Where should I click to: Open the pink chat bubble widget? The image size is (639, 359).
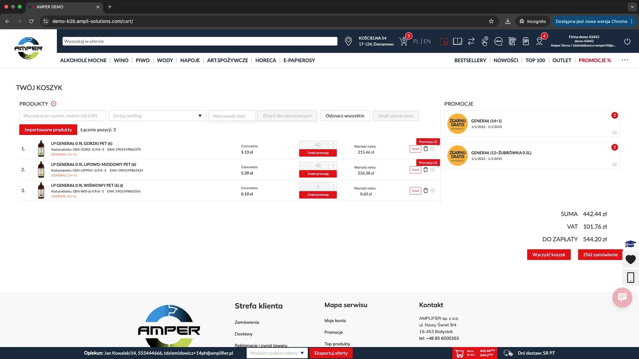(622, 297)
